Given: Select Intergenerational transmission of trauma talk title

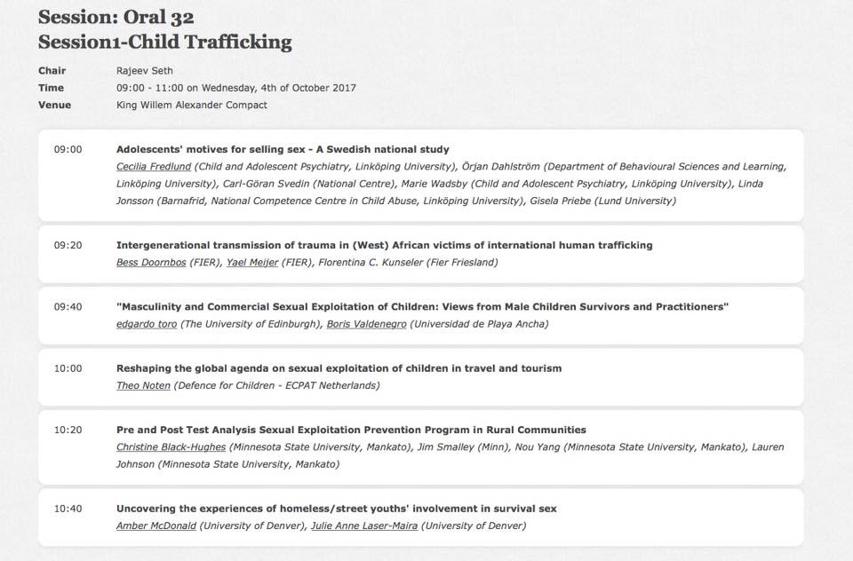Looking at the screenshot, I should coord(385,245).
